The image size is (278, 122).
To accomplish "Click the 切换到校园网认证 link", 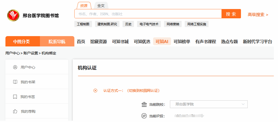I will pyautogui.click(x=143, y=91).
